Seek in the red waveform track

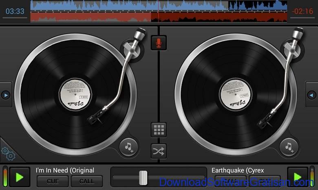(159, 17)
